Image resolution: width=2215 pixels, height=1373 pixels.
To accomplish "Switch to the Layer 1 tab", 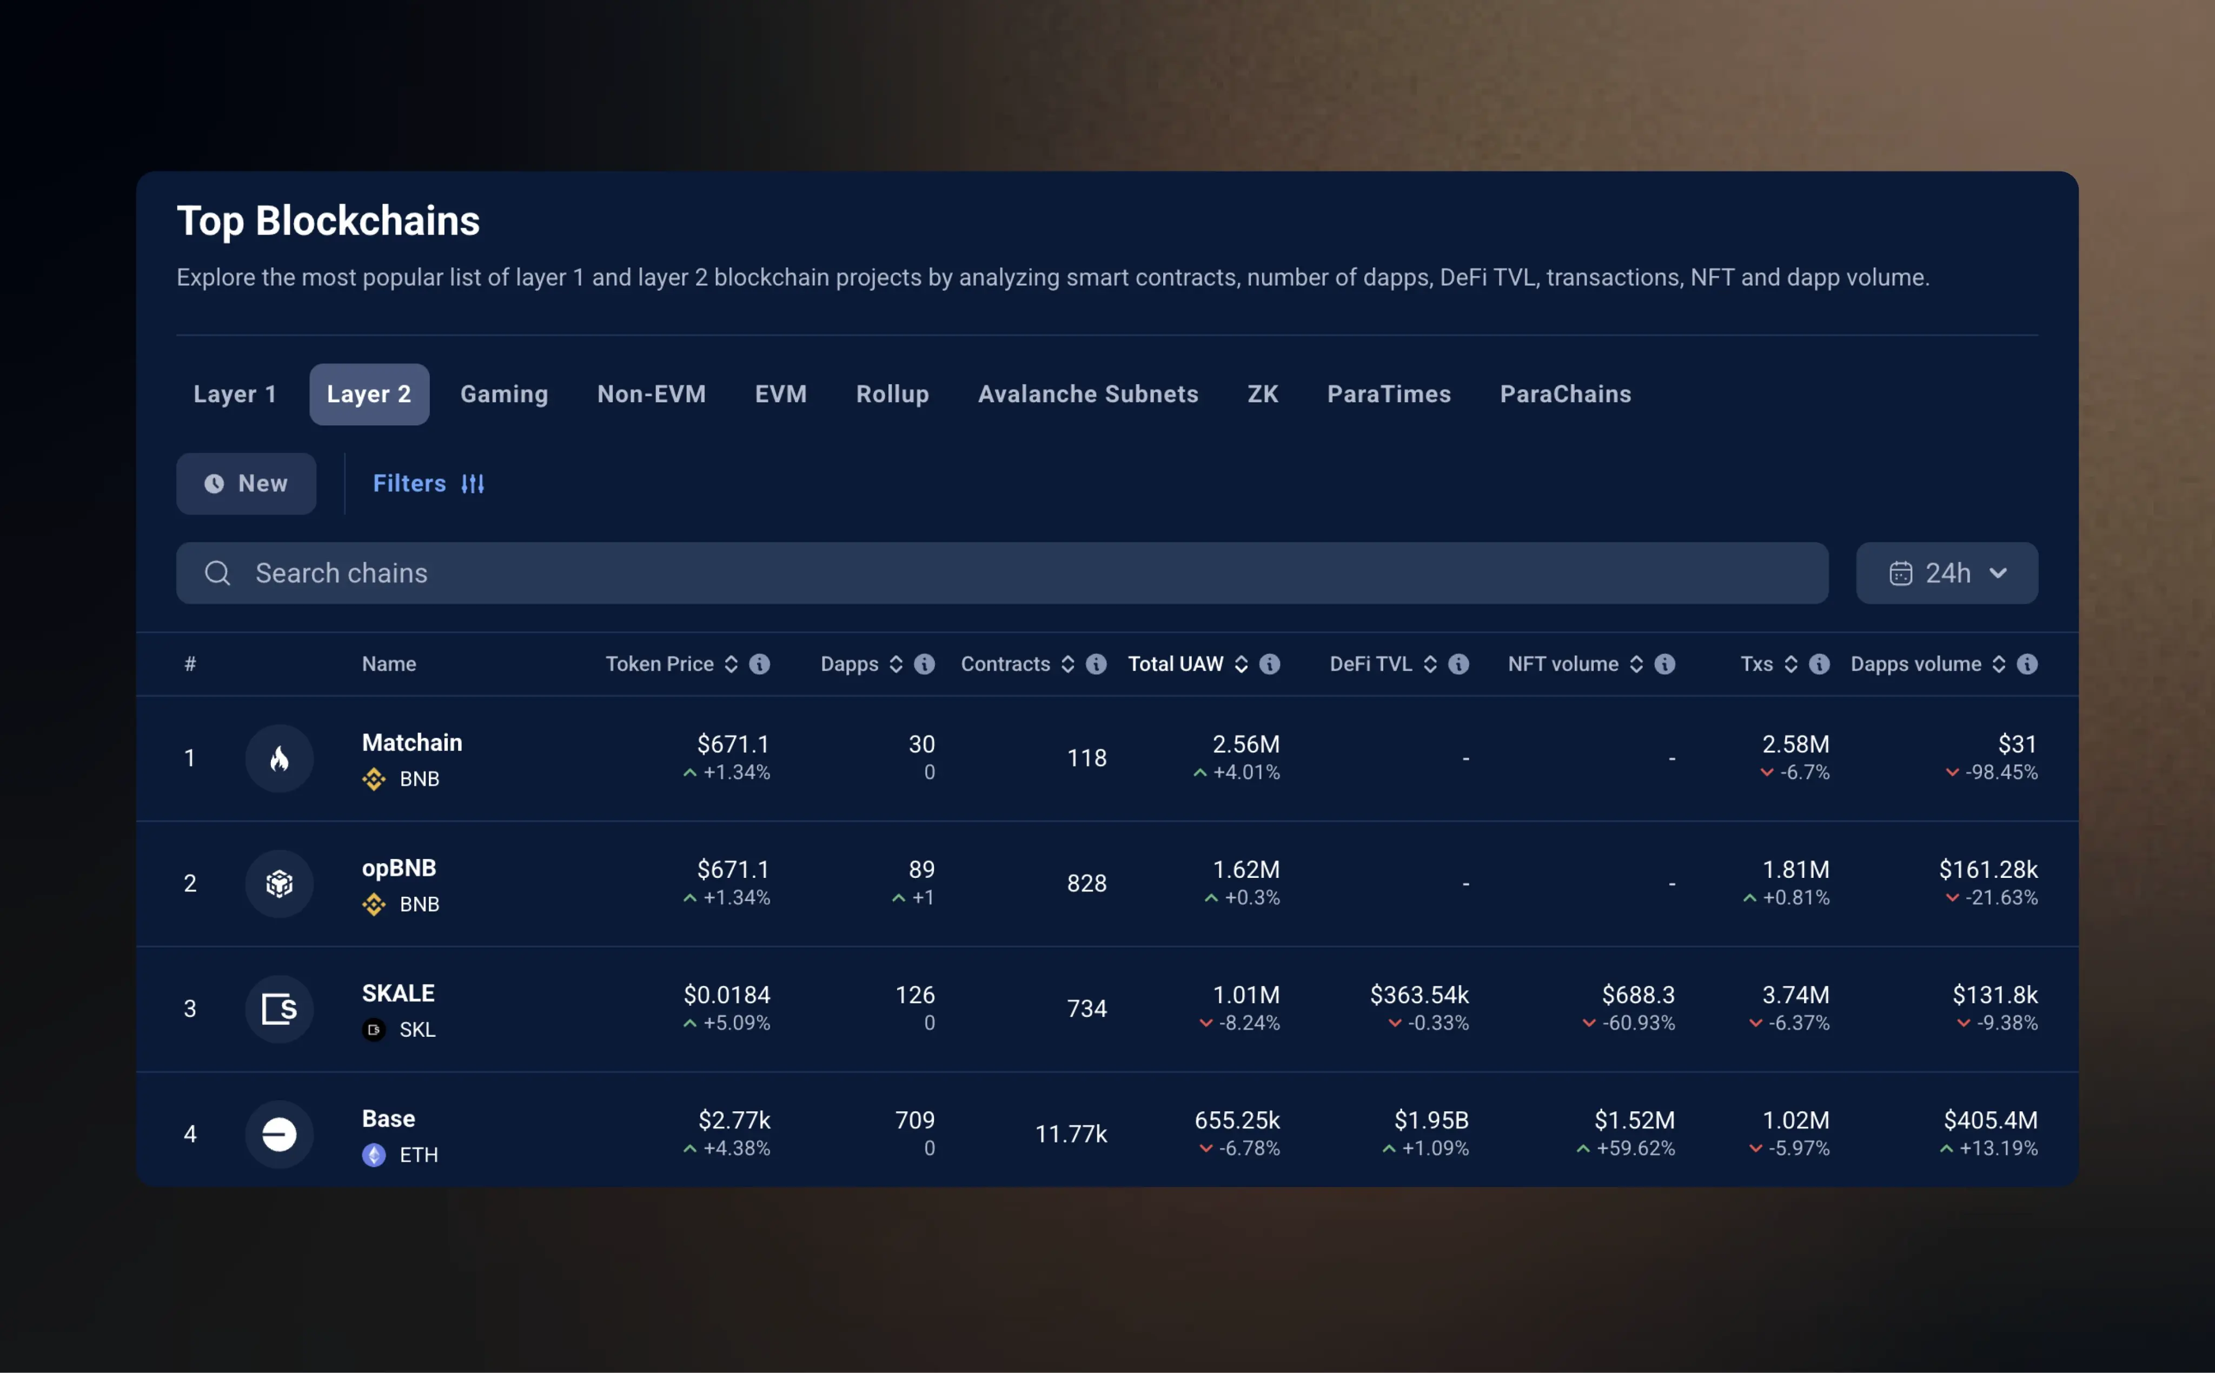I will [234, 394].
